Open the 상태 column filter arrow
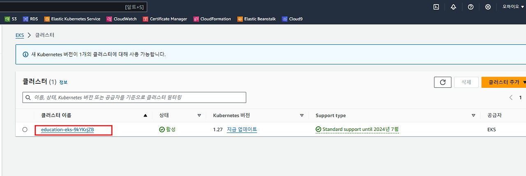Image resolution: width=526 pixels, height=176 pixels. click(x=199, y=116)
